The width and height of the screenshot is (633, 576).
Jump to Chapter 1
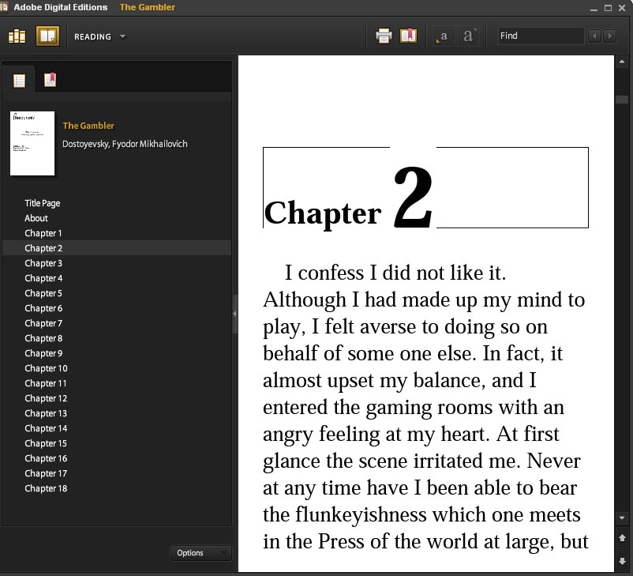click(x=43, y=233)
